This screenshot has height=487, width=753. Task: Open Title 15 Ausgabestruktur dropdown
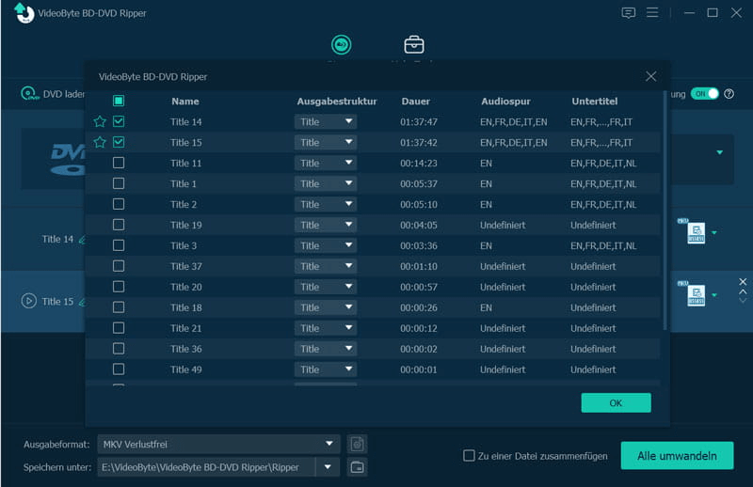click(326, 143)
